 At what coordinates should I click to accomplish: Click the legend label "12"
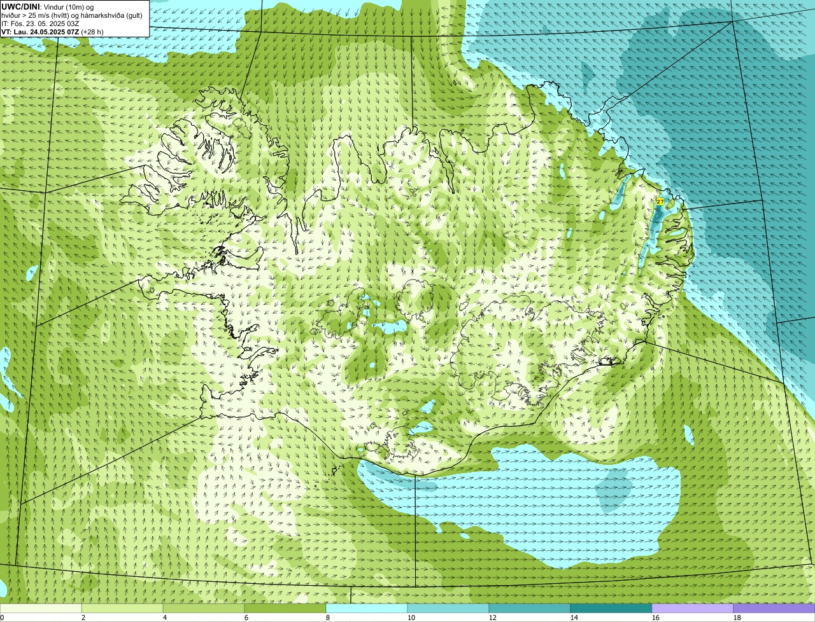(x=493, y=618)
